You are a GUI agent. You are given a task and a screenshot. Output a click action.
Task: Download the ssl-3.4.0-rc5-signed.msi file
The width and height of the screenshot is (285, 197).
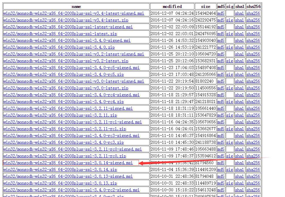point(71,68)
